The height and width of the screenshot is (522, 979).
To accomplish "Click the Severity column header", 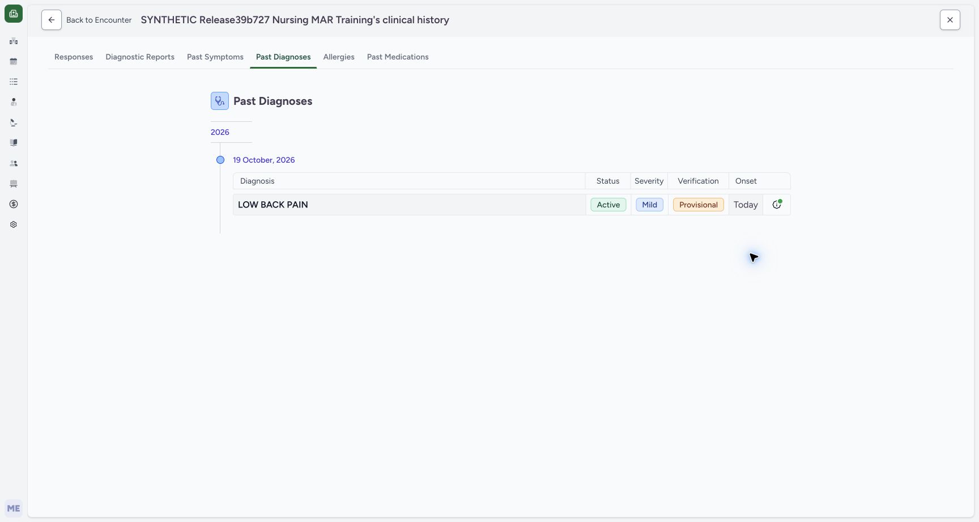I will (x=649, y=181).
